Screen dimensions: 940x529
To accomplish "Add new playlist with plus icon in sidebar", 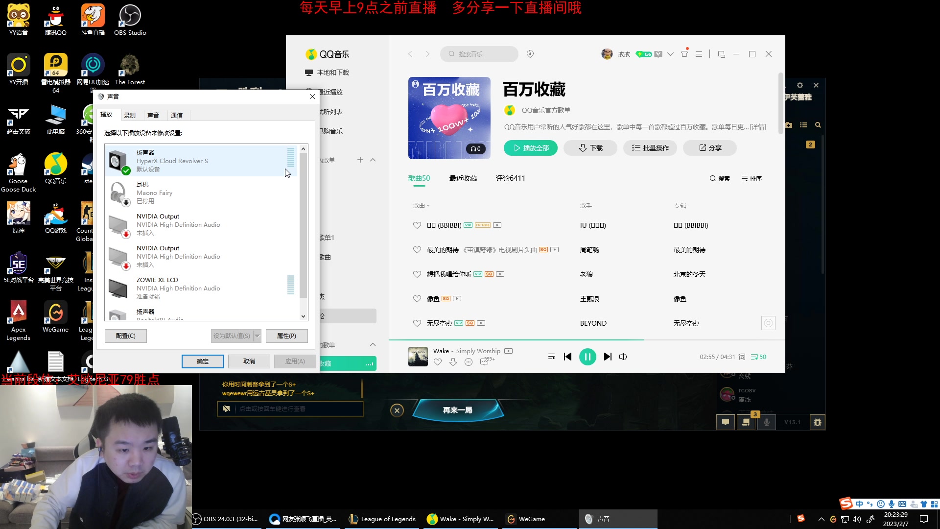I will pos(360,160).
